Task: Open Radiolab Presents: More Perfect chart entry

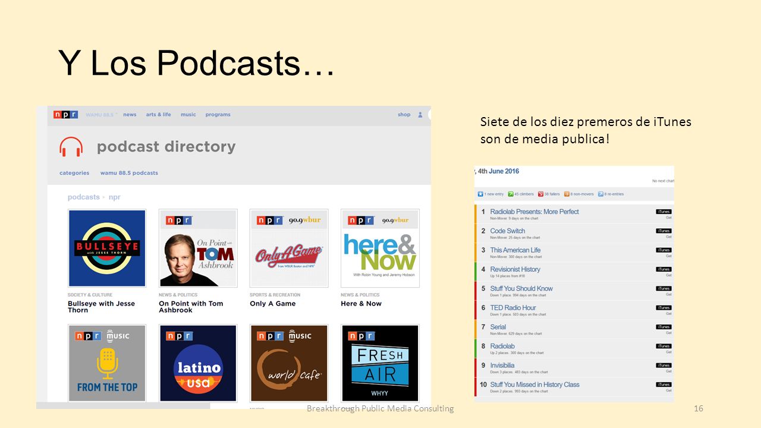Action: click(x=534, y=212)
